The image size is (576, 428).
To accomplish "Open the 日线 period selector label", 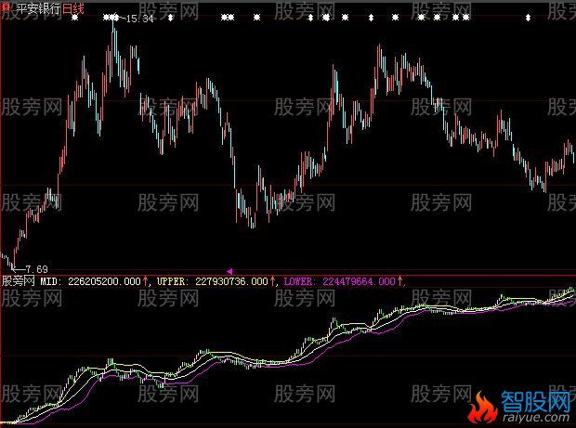I will pos(72,8).
